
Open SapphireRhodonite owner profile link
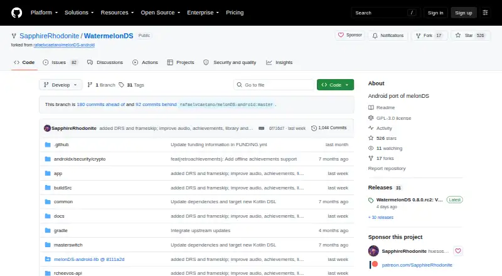pos(50,36)
